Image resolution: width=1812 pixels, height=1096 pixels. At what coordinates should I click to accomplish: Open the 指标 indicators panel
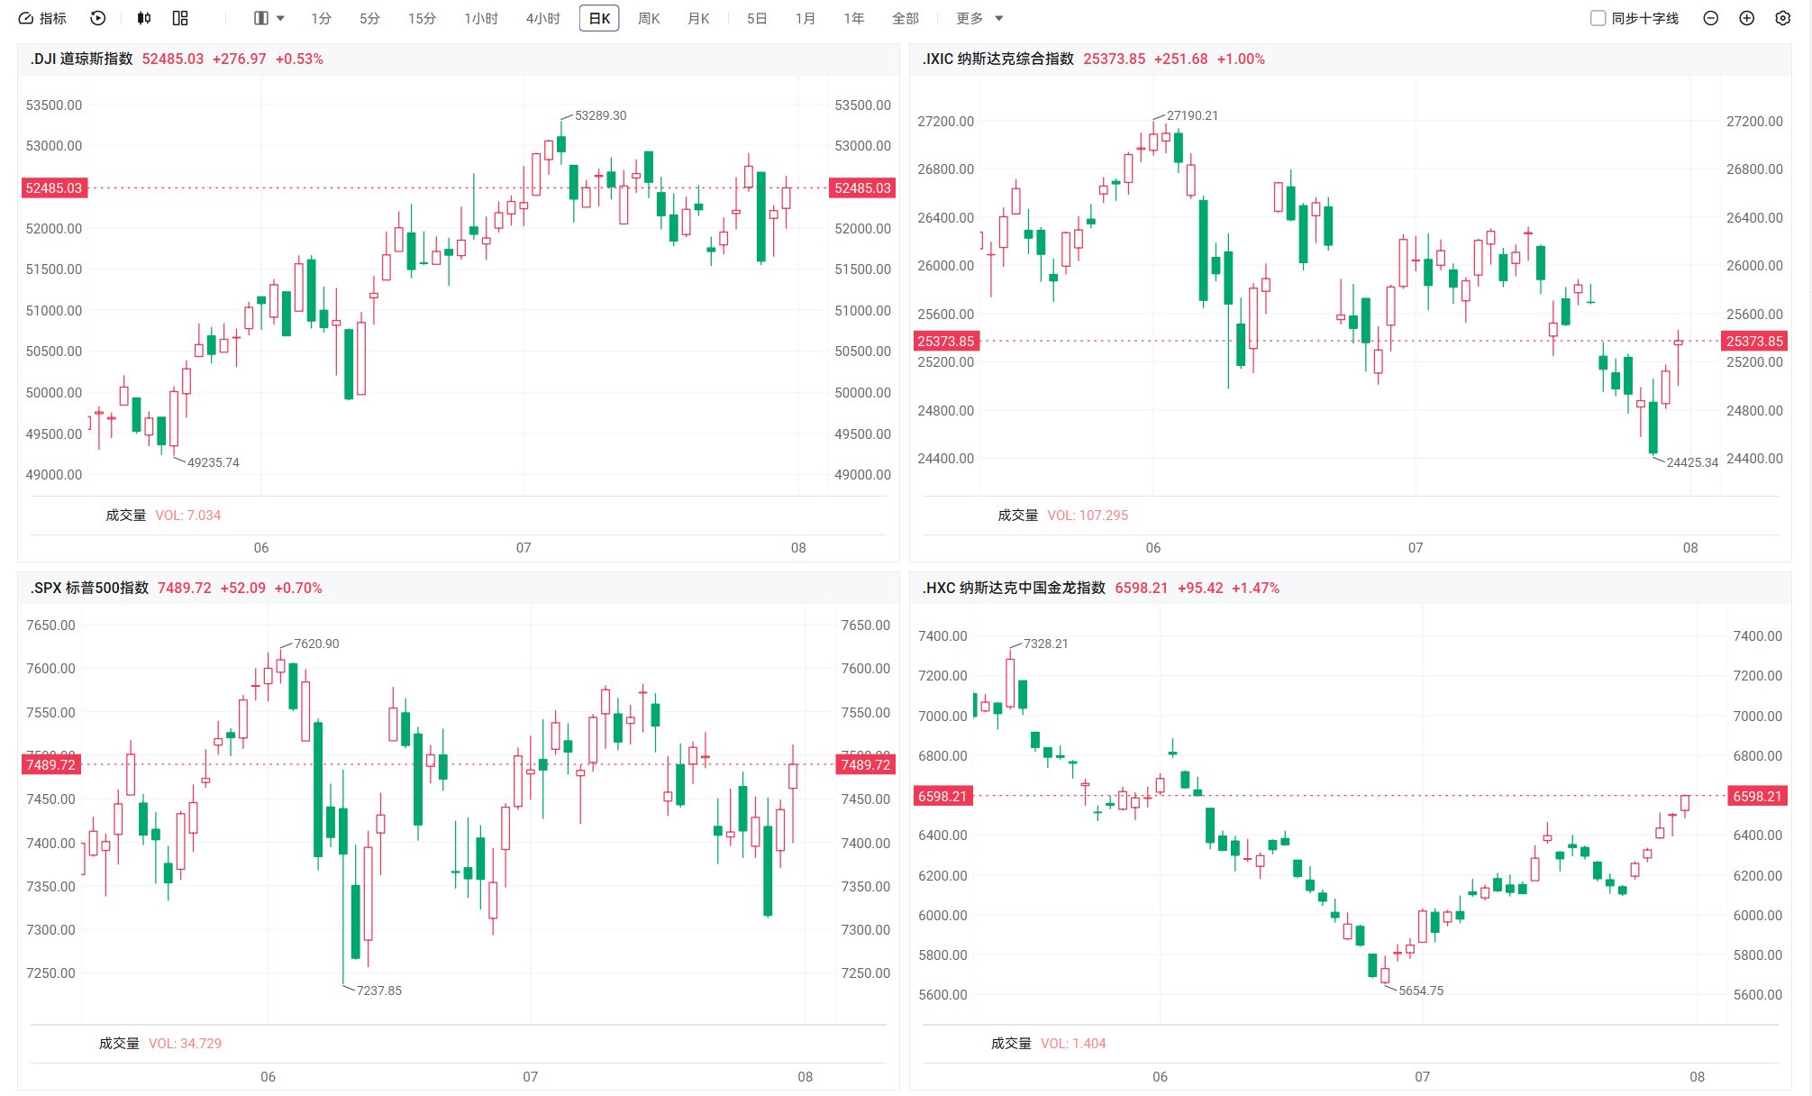coord(41,18)
